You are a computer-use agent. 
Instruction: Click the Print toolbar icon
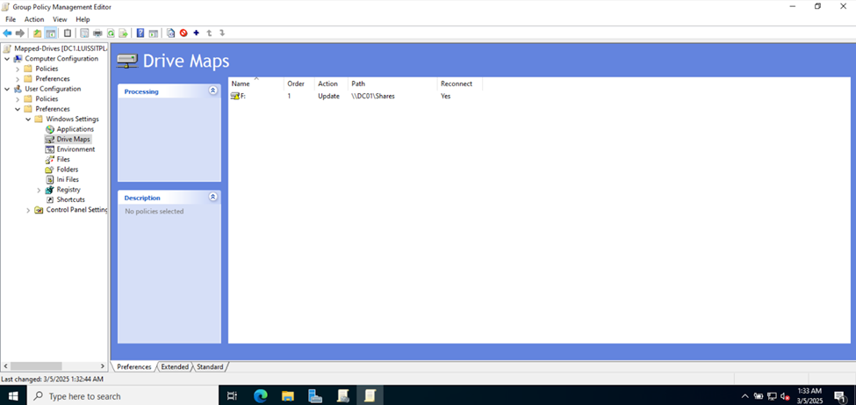[x=97, y=33]
